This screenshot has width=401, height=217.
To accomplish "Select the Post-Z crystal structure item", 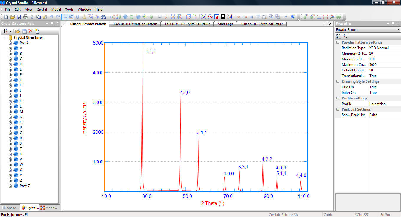I will (x=25, y=186).
